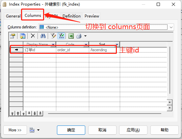Click the dialog menu icon beside More

(32, 130)
